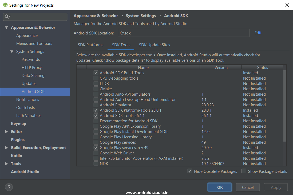Screen dimensions: 293x195
Task: Check the Android Emulator checkbox
Action: pos(96,105)
